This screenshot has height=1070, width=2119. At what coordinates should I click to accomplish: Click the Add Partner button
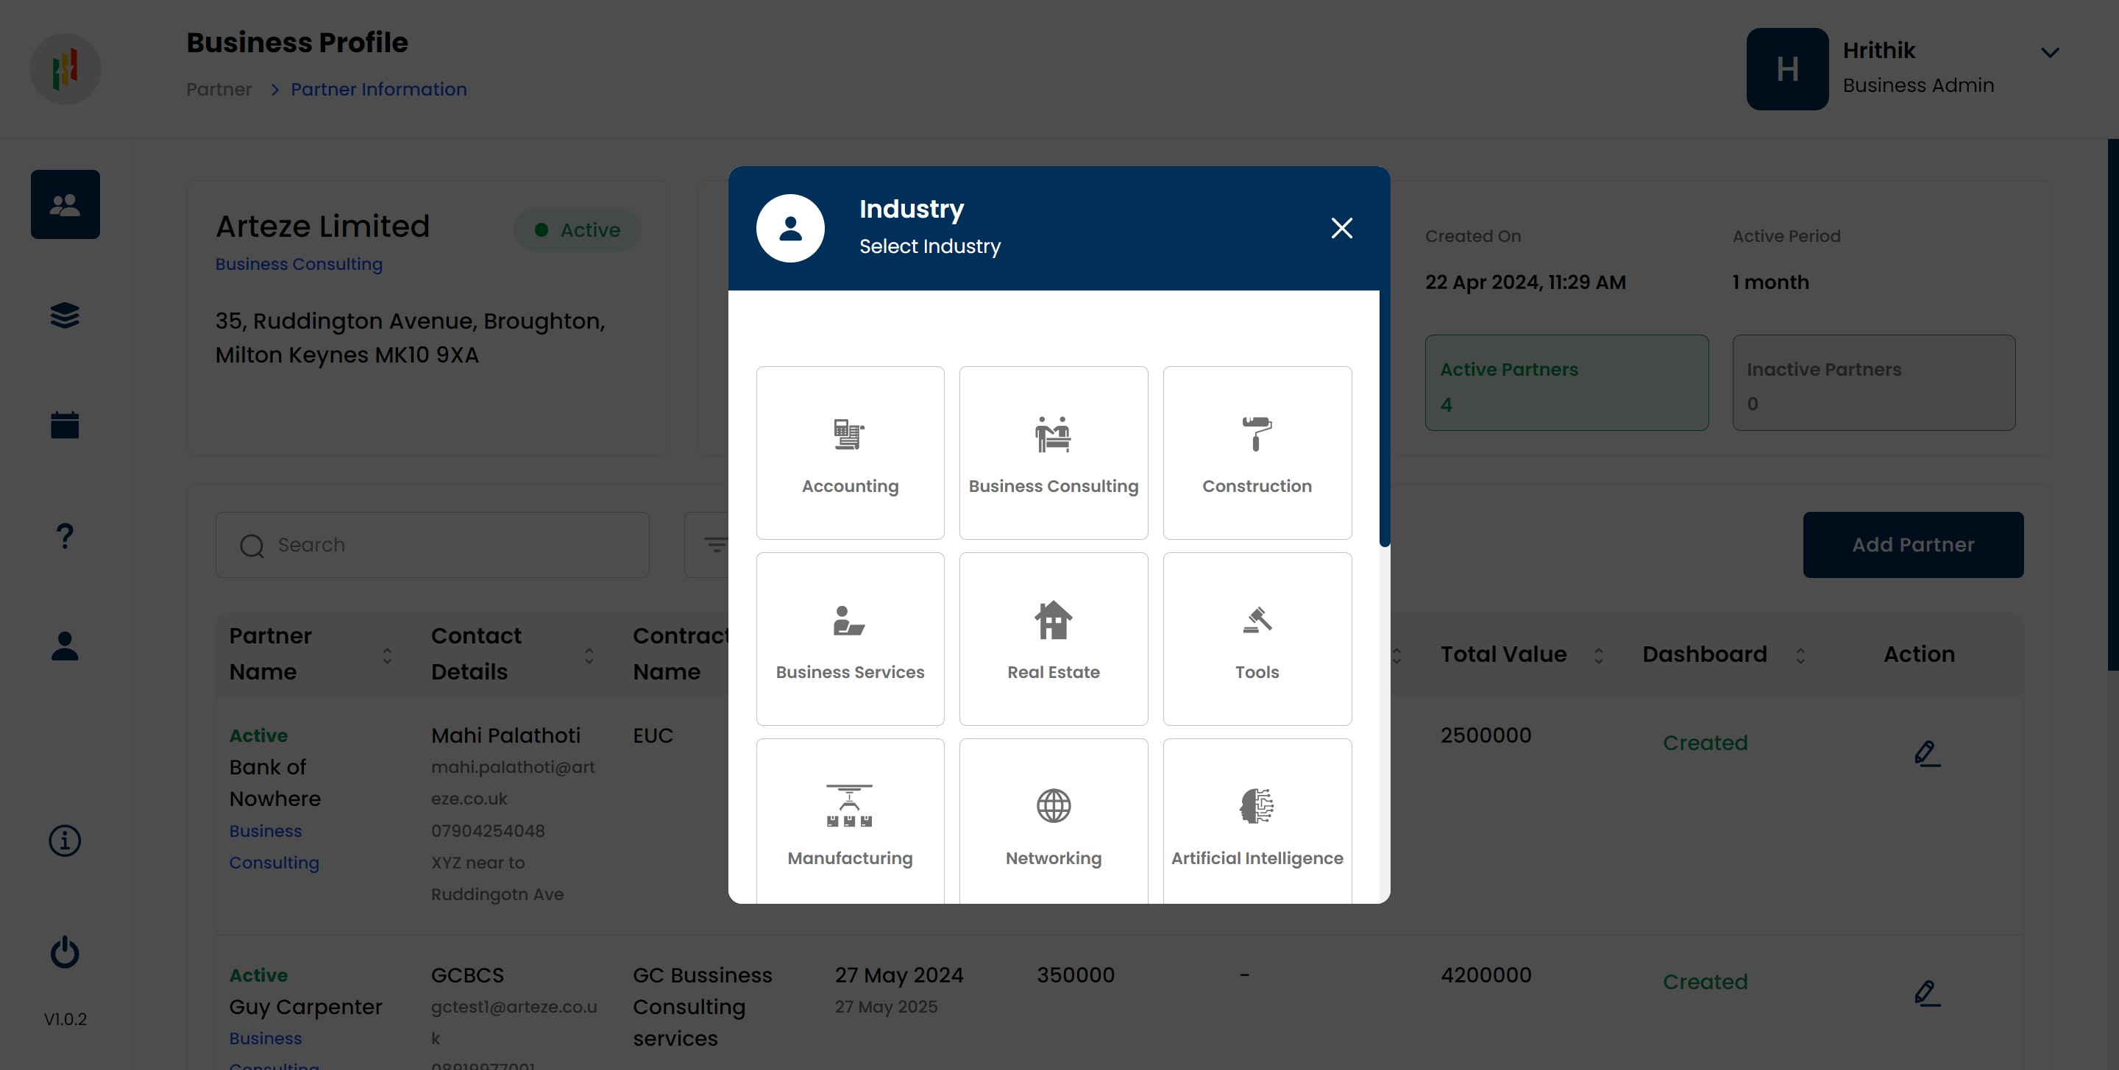coord(1912,544)
